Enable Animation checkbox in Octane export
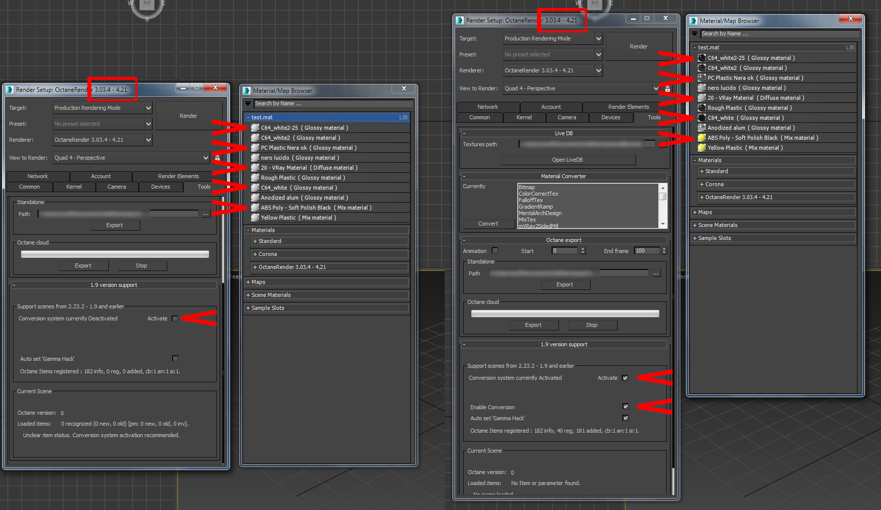The image size is (881, 510). (x=495, y=251)
